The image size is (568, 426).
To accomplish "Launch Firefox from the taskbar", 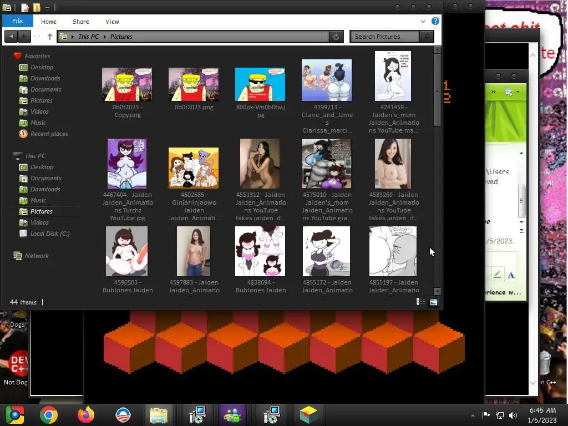I will pyautogui.click(x=86, y=415).
